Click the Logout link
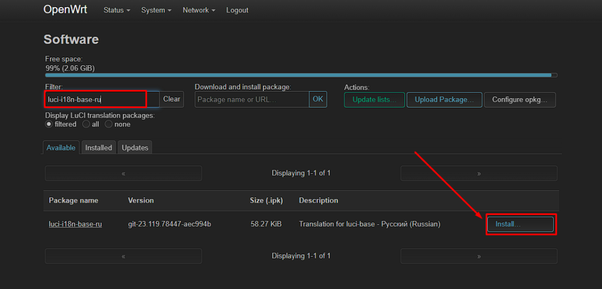This screenshot has width=602, height=289. pyautogui.click(x=238, y=11)
